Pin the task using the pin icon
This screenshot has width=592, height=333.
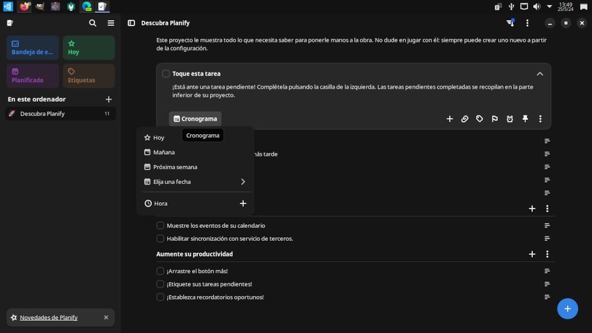[525, 119]
